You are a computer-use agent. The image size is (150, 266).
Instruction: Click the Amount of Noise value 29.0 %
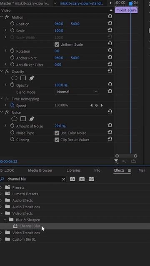tap(60, 126)
